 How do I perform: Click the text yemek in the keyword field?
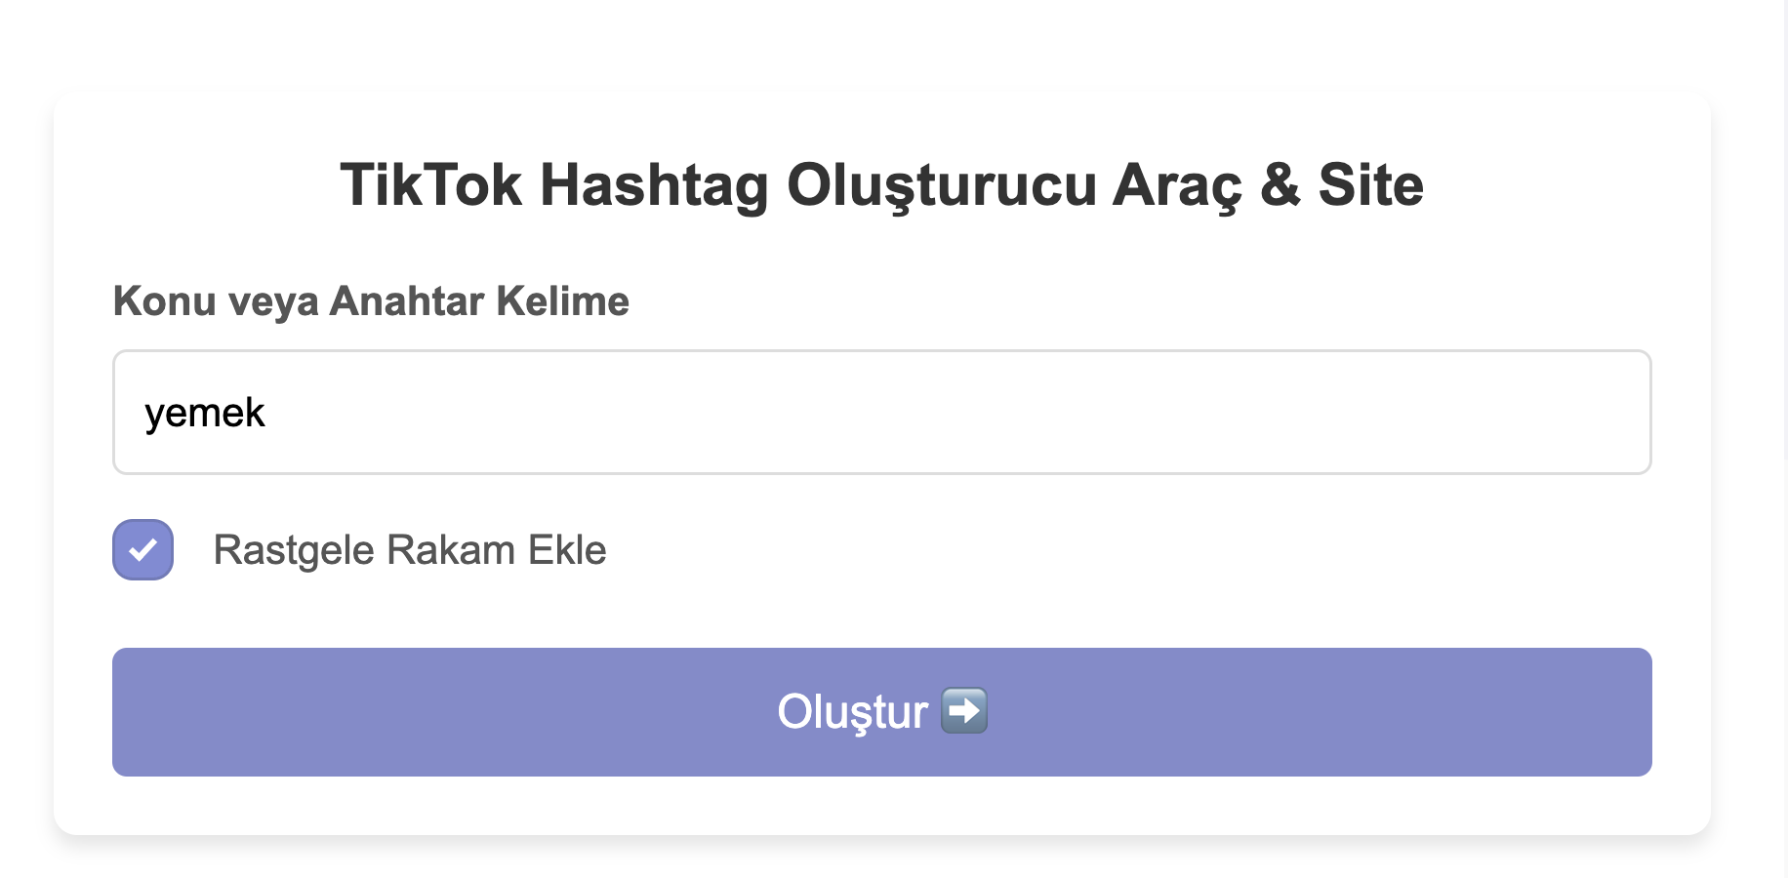click(x=205, y=414)
